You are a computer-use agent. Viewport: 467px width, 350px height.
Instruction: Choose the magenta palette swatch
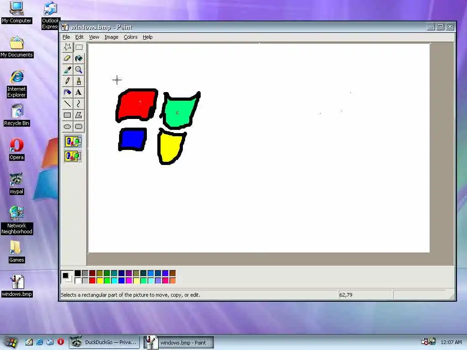pyautogui.click(x=129, y=280)
